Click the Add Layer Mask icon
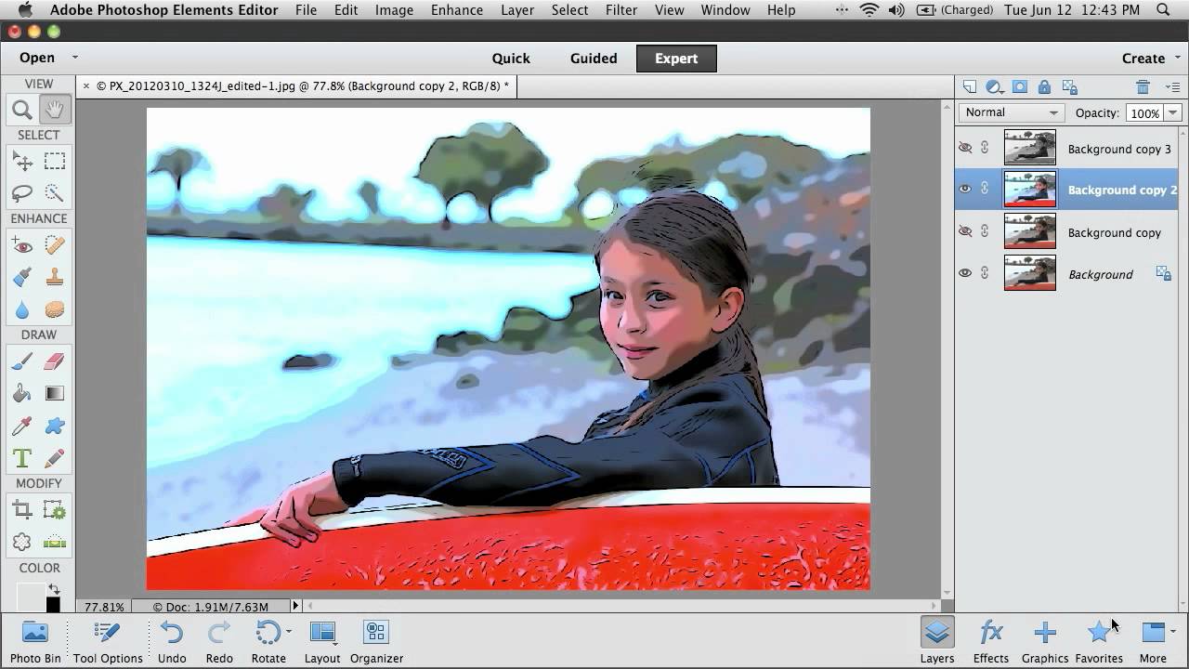1189x669 pixels. point(1020,86)
